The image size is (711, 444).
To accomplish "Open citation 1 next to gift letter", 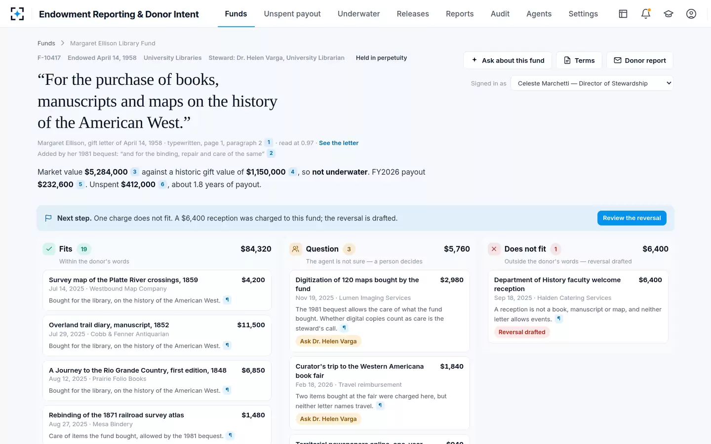I will pyautogui.click(x=269, y=143).
